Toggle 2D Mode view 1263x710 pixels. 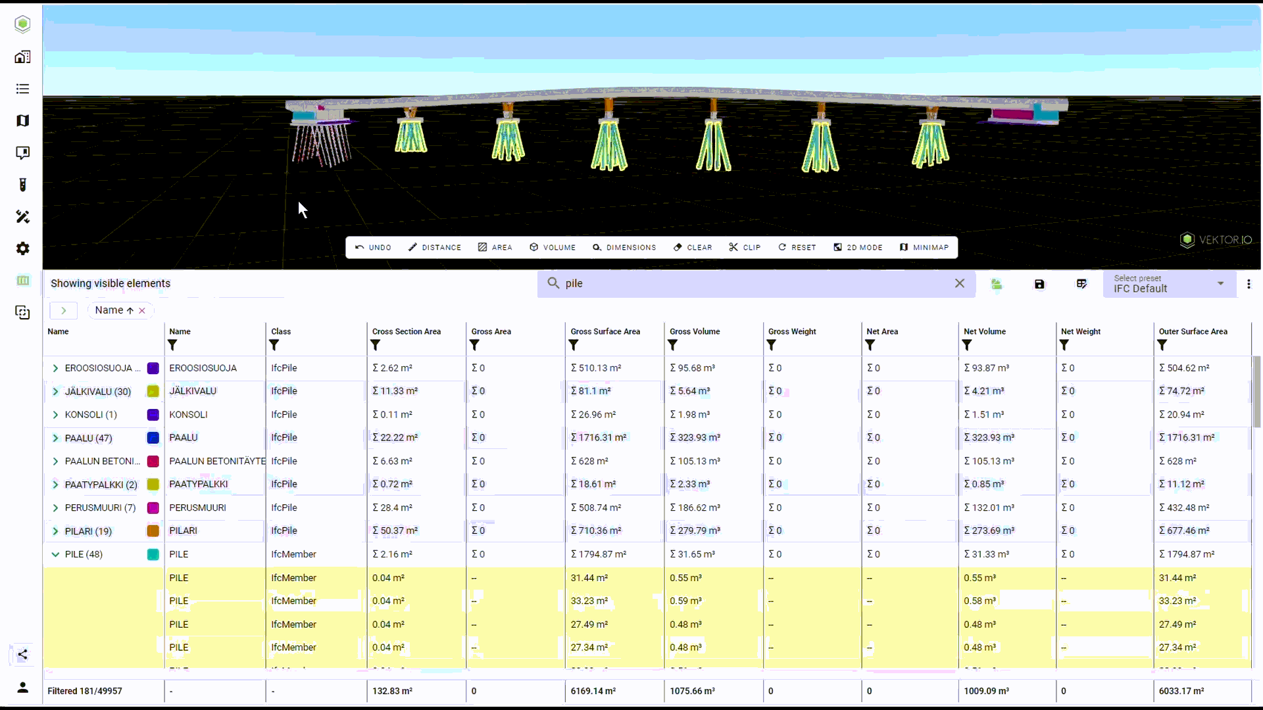tap(858, 247)
